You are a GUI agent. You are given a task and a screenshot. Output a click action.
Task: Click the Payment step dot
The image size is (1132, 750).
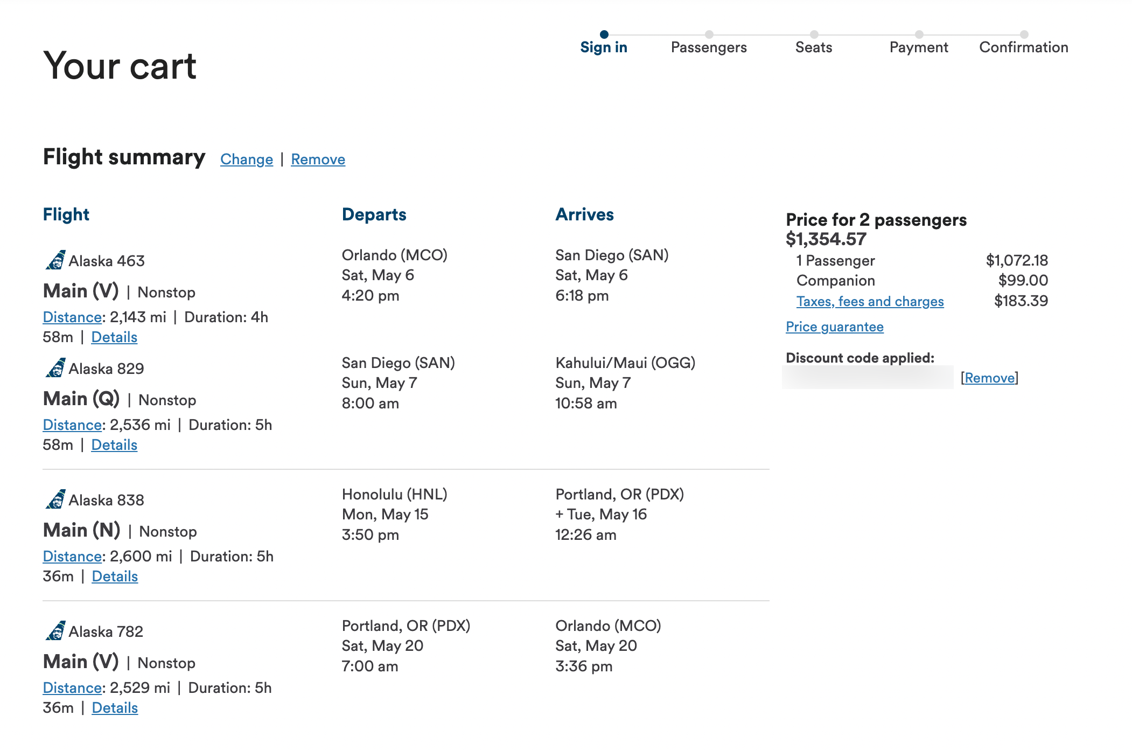coord(919,34)
